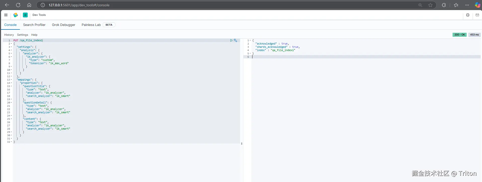
Task: Open the Grok Debugger tab
Action: (x=63, y=25)
